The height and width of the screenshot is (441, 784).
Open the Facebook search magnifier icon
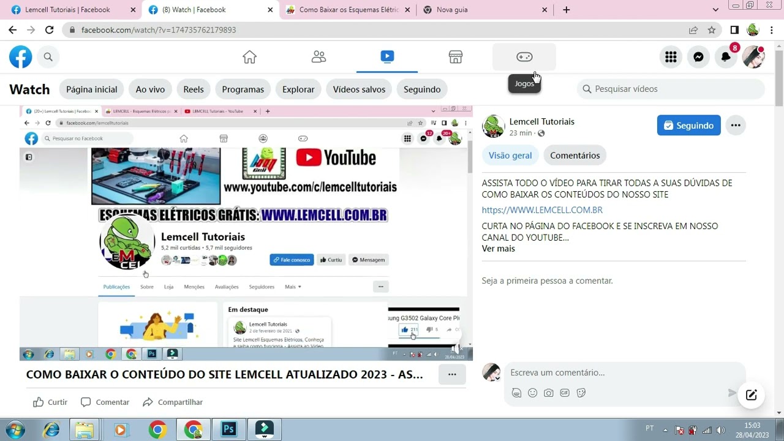[48, 57]
